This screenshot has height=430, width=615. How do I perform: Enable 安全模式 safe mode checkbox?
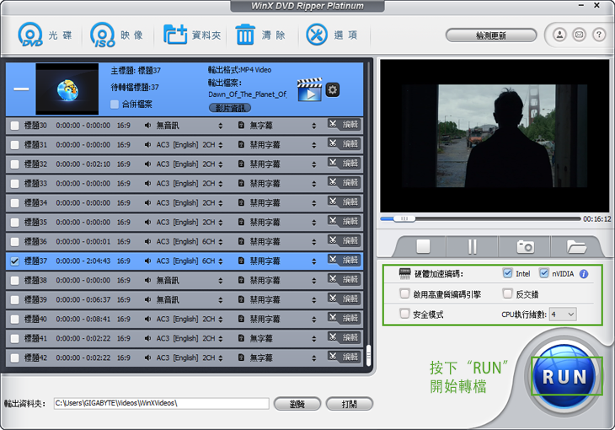point(405,314)
